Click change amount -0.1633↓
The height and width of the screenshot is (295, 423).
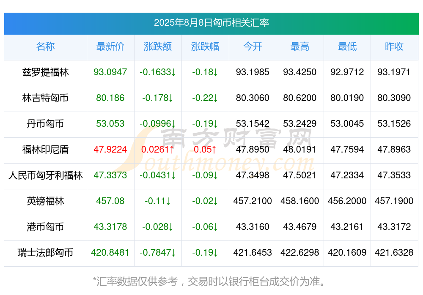(x=157, y=72)
